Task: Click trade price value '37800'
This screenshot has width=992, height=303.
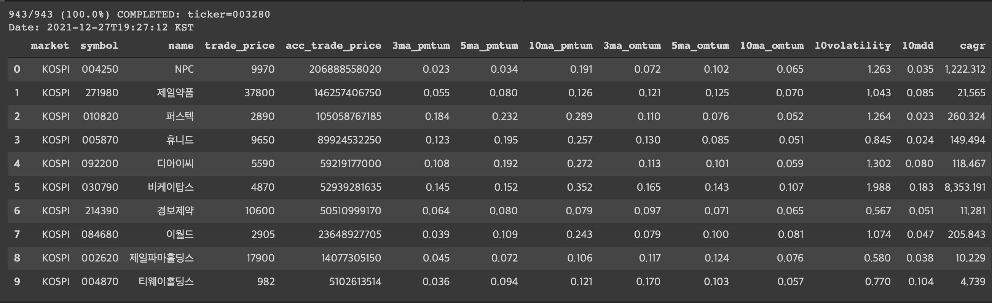Action: coord(260,93)
